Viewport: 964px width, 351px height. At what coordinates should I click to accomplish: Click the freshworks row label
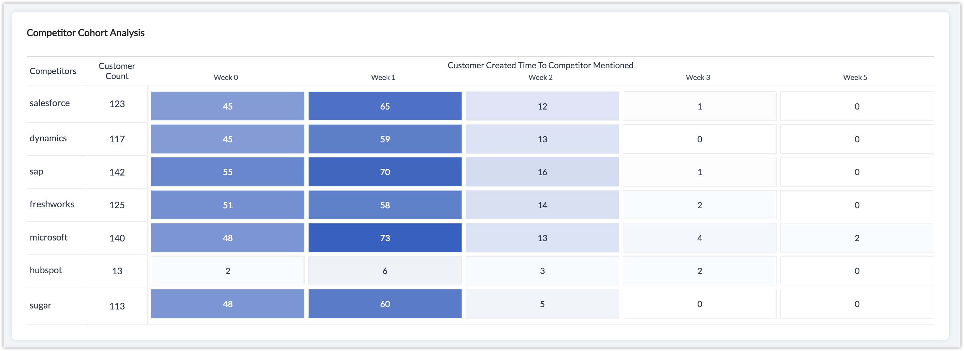[x=52, y=204]
